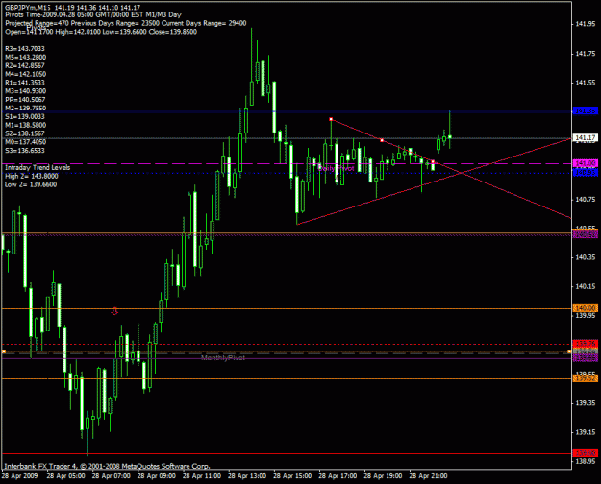This screenshot has width=601, height=484.
Task: Click the magenta 141.00 price tag
Action: [x=586, y=163]
